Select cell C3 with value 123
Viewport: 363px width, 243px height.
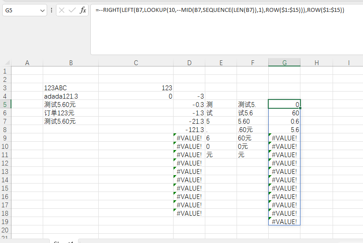[136, 88]
